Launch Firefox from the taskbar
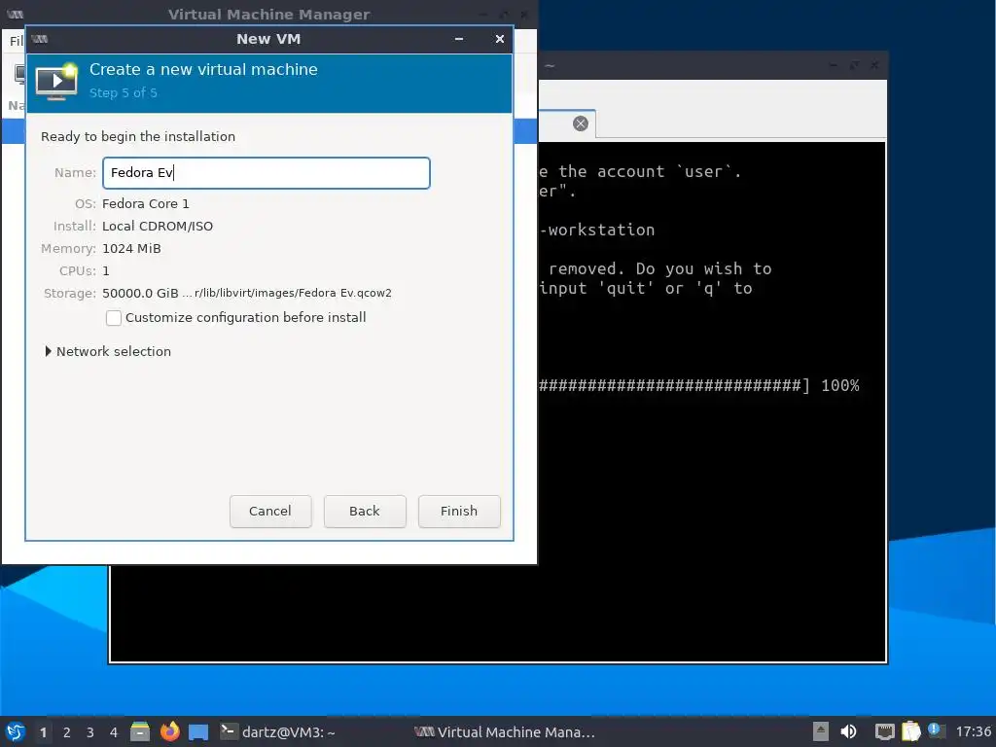Image resolution: width=996 pixels, height=747 pixels. click(x=169, y=731)
